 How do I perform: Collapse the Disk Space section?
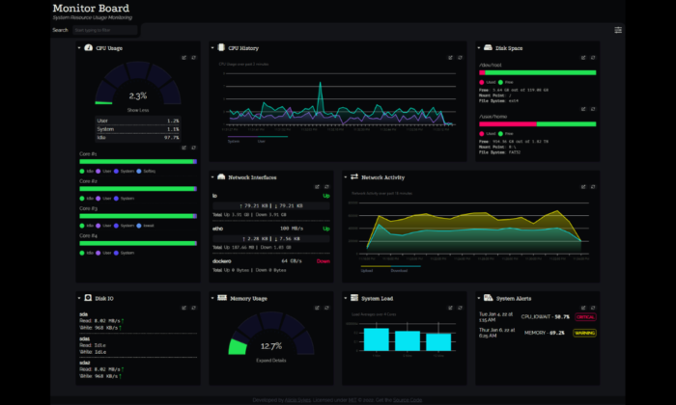[x=479, y=48]
